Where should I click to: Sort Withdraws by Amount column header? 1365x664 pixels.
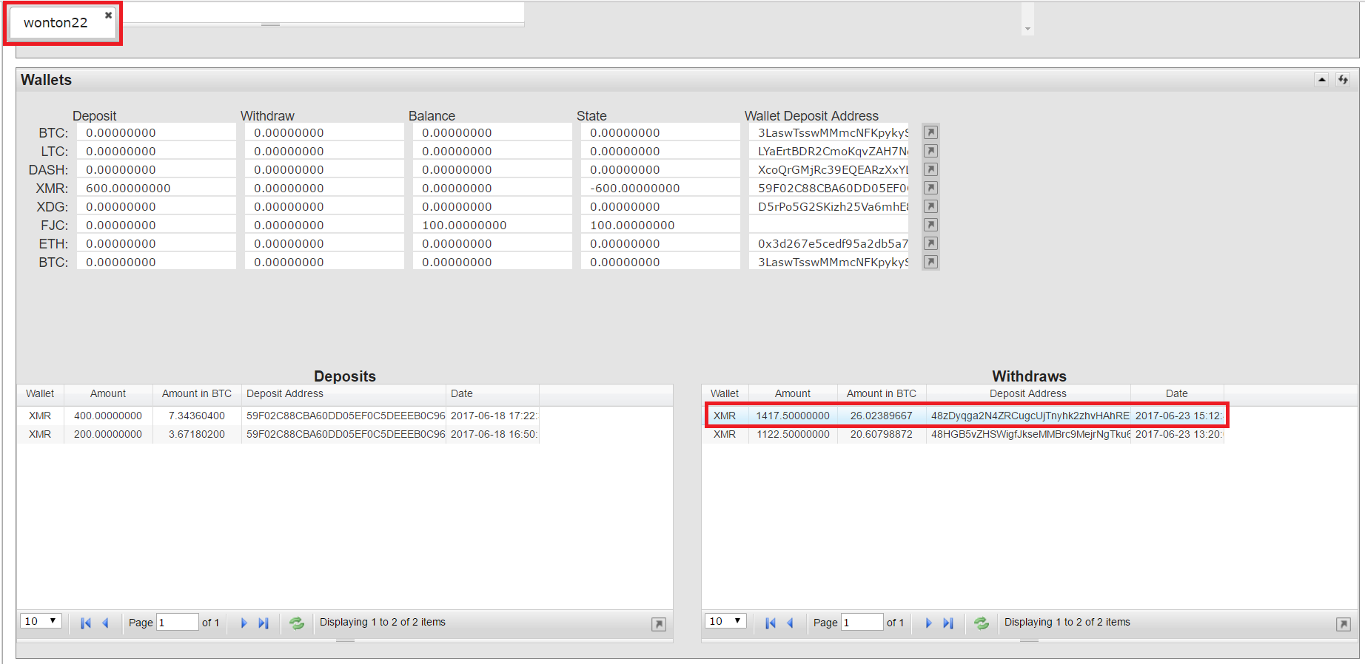coord(793,394)
